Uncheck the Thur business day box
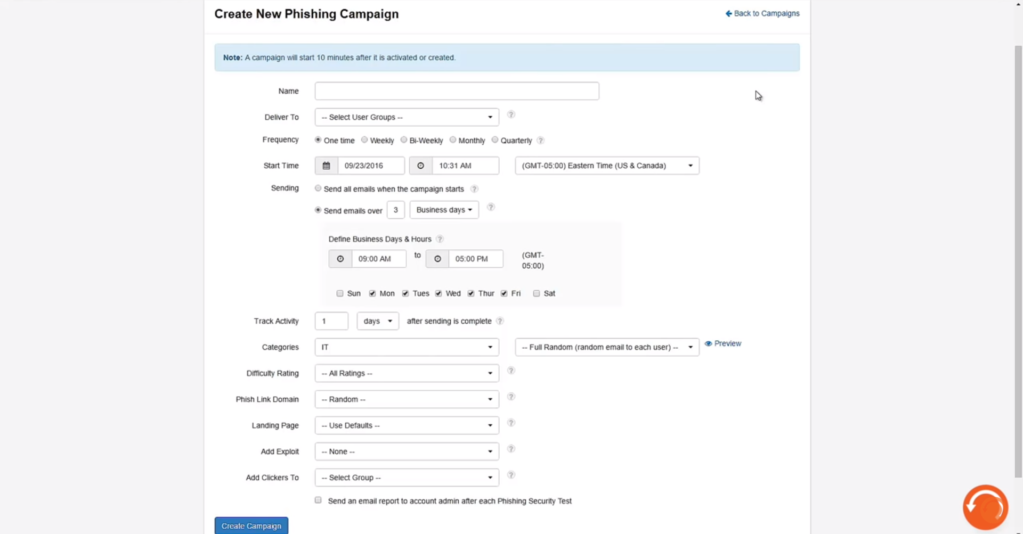Screen dimensions: 1023x534 pos(471,293)
